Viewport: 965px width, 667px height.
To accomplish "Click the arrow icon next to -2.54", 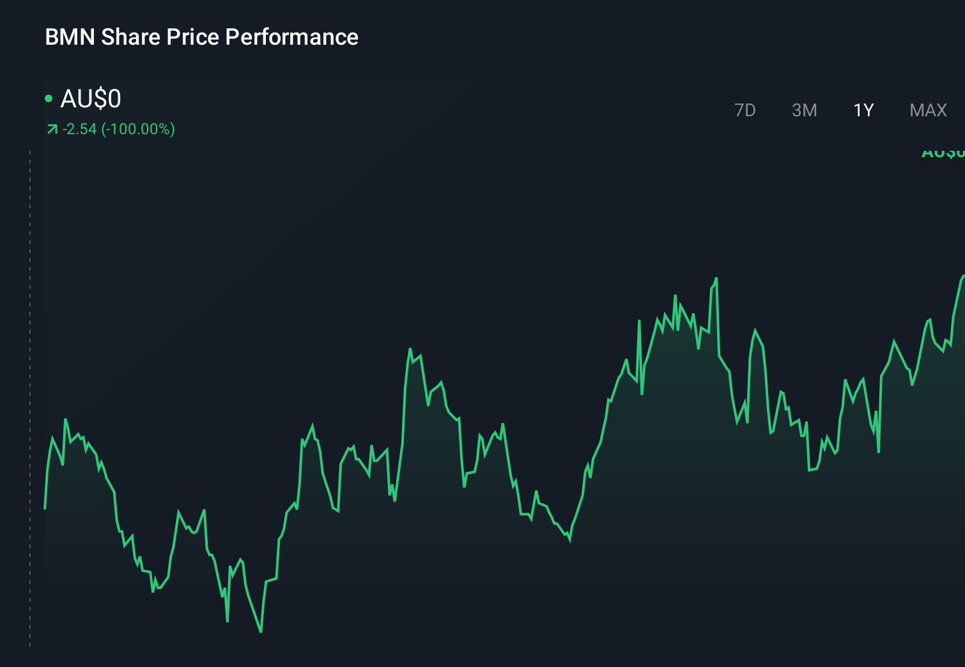I will click(x=52, y=130).
